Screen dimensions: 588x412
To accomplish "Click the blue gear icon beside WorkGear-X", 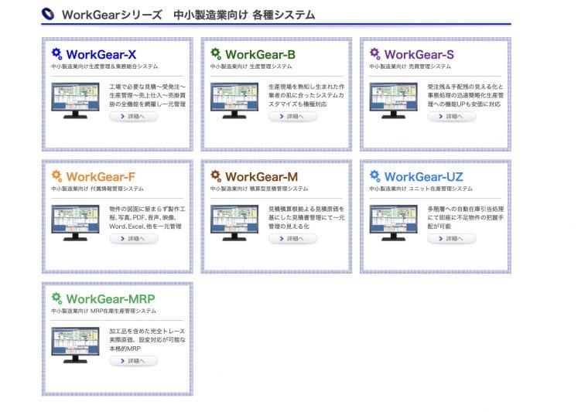I will pos(56,53).
